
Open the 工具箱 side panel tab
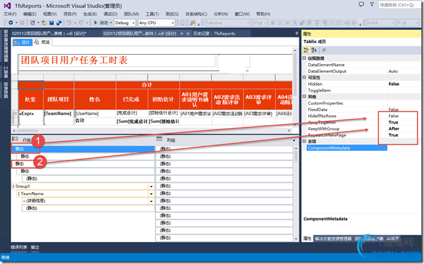click(5, 72)
